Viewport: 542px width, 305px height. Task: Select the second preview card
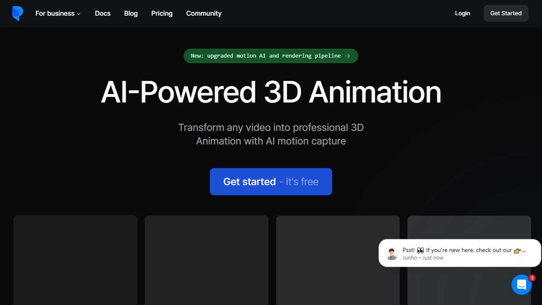tap(207, 260)
